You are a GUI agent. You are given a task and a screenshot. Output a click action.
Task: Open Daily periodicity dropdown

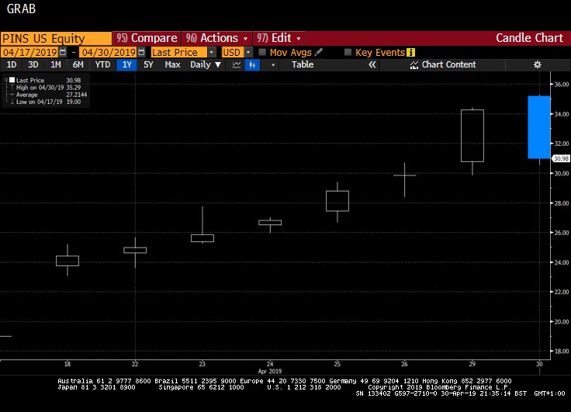coord(206,65)
